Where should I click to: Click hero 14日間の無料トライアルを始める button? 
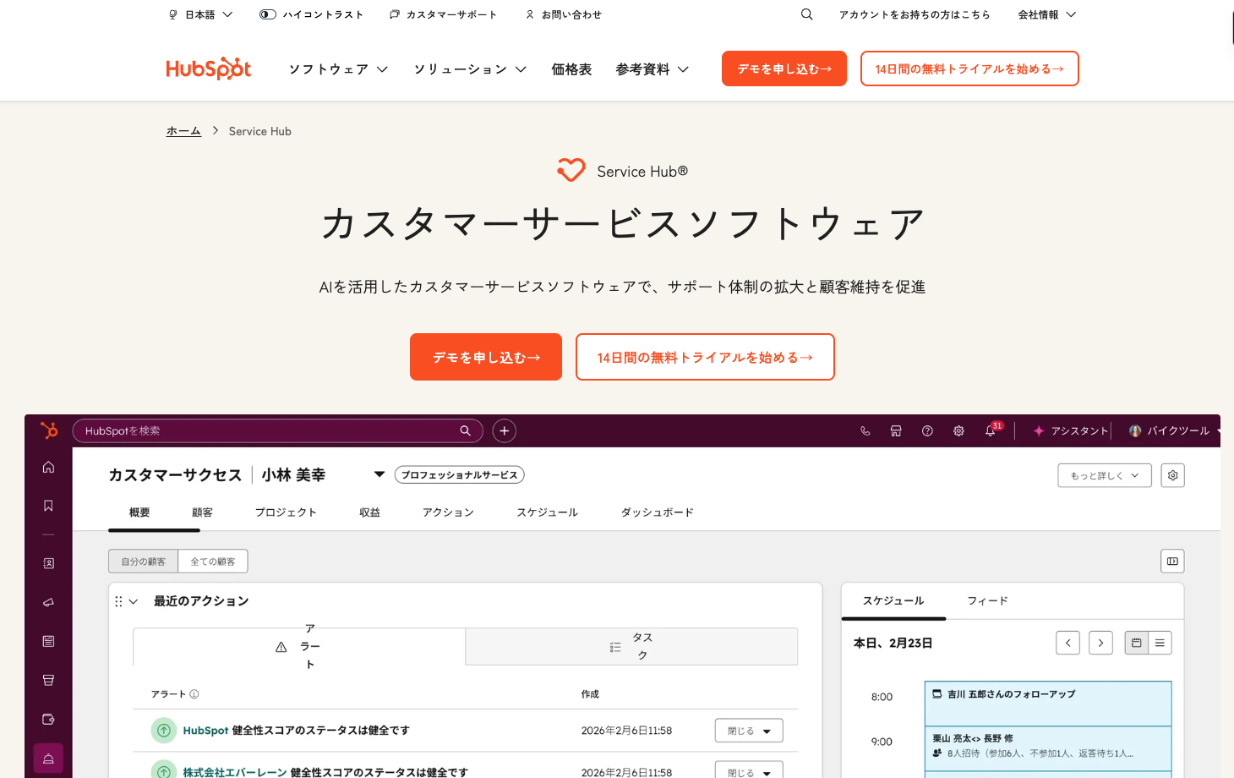point(705,357)
